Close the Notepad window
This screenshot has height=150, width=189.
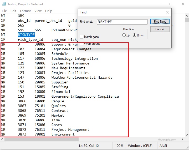tap(183, 4)
